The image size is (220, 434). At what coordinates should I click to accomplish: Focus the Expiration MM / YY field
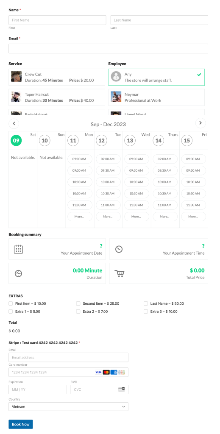[37, 389]
